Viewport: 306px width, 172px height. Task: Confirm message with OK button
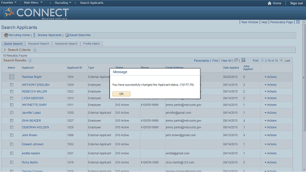click(121, 94)
